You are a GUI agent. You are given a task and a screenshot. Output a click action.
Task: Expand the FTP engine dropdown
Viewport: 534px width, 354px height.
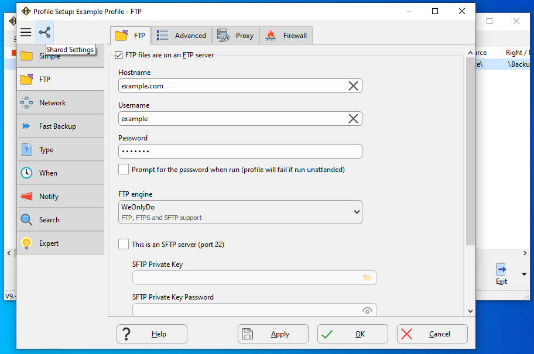pos(356,212)
